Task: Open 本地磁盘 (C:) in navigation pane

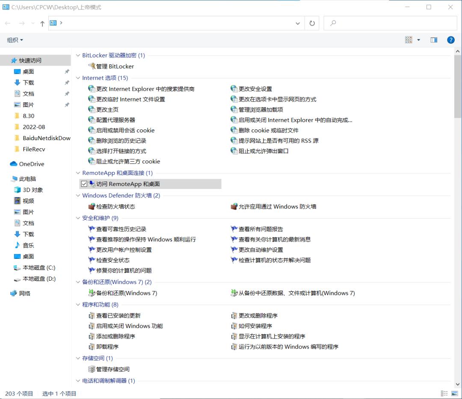Action: (x=39, y=268)
